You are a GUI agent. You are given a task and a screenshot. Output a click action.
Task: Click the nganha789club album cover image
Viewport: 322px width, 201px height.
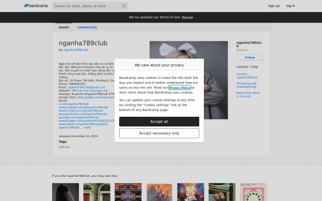(x=188, y=80)
